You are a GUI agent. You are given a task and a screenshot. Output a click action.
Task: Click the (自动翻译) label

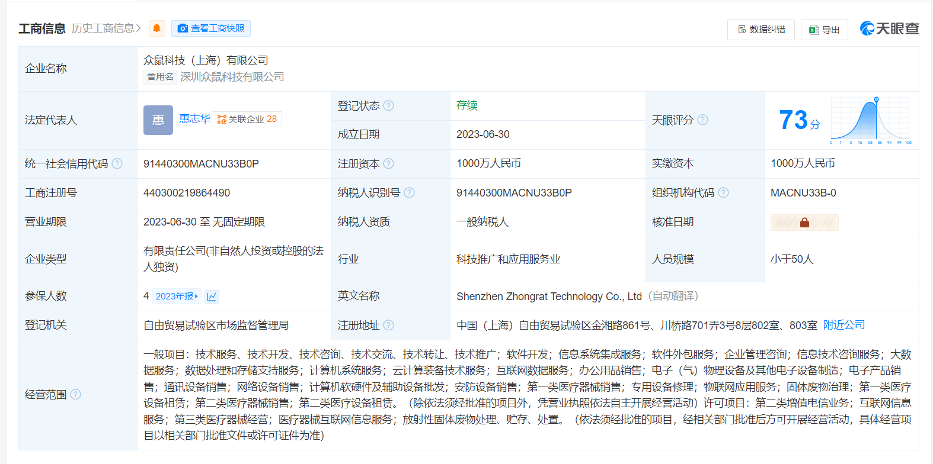(x=673, y=296)
